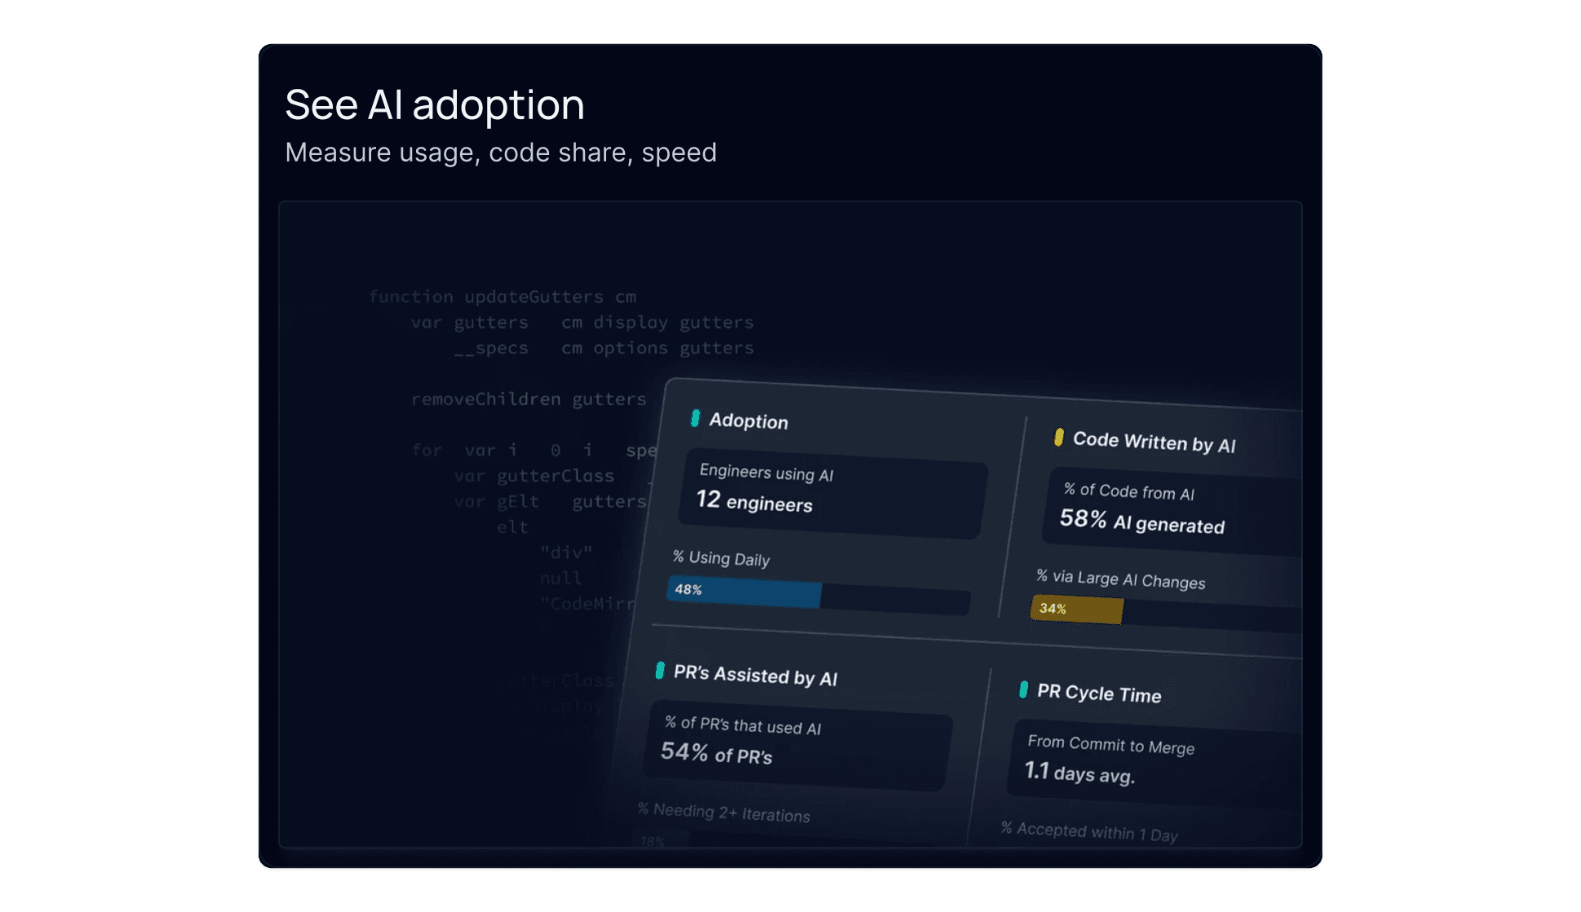Screen dimensions: 1581x912
Task: Click the Measure usage, code share, speed subtitle
Action: (500, 153)
